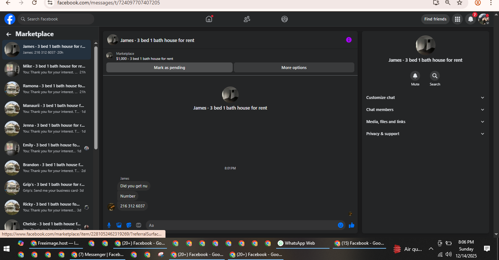Click back arrow next to Marketplace heading
This screenshot has width=499, height=260.
point(9,34)
